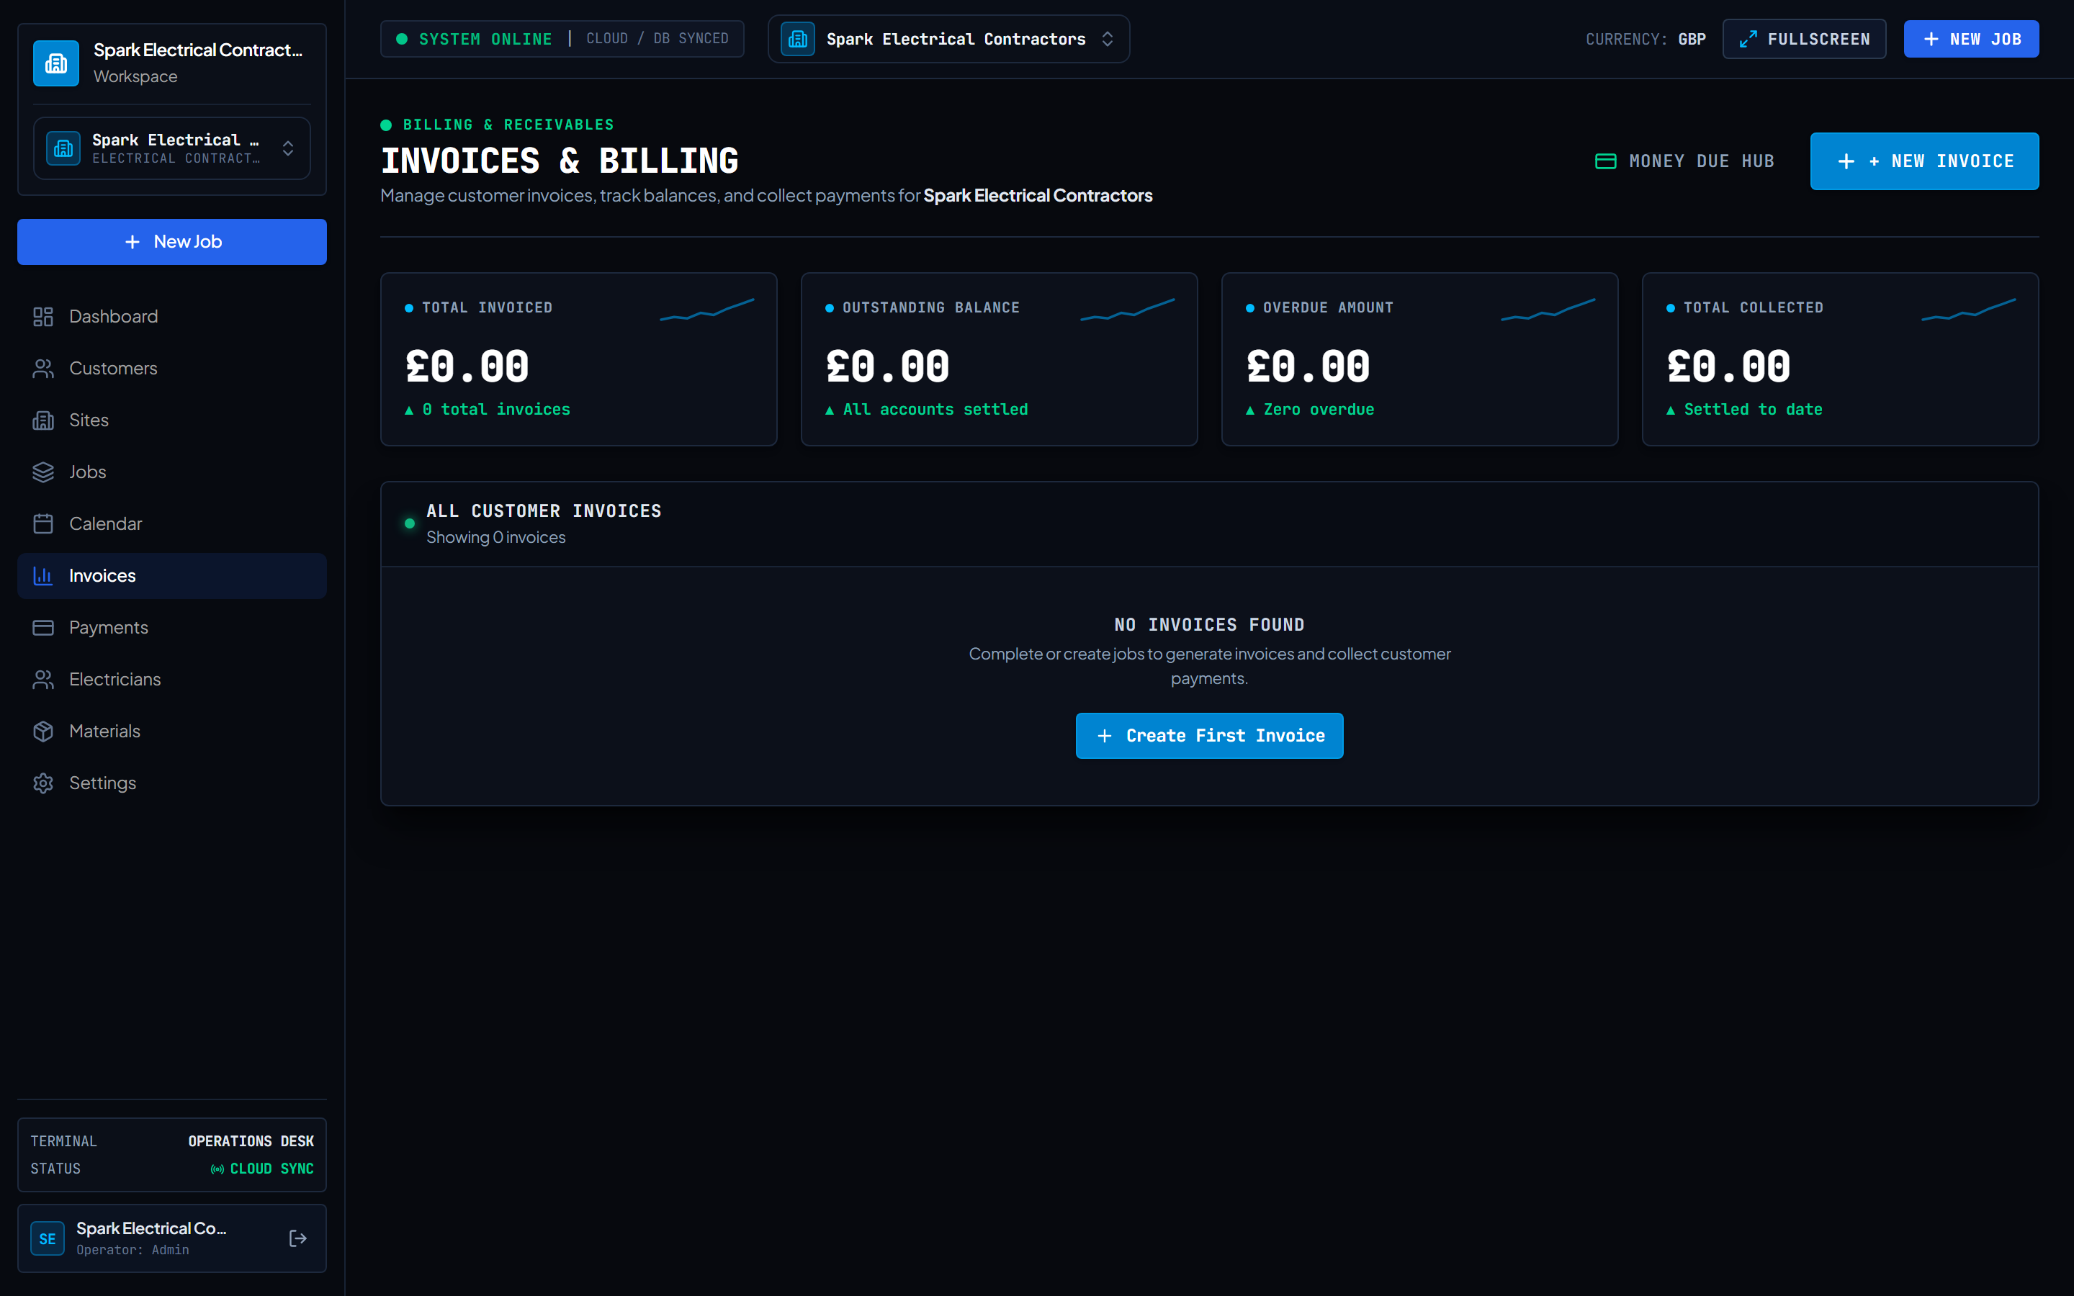Open the Money Due Hub link
Image resolution: width=2074 pixels, height=1296 pixels.
[x=1684, y=161]
